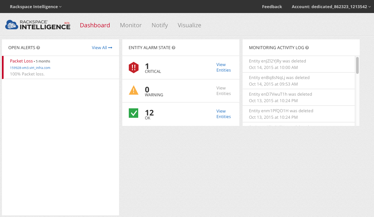Open the Account dedicated_862323_1213542 dropdown
Image resolution: width=374 pixels, height=217 pixels.
pyautogui.click(x=331, y=7)
